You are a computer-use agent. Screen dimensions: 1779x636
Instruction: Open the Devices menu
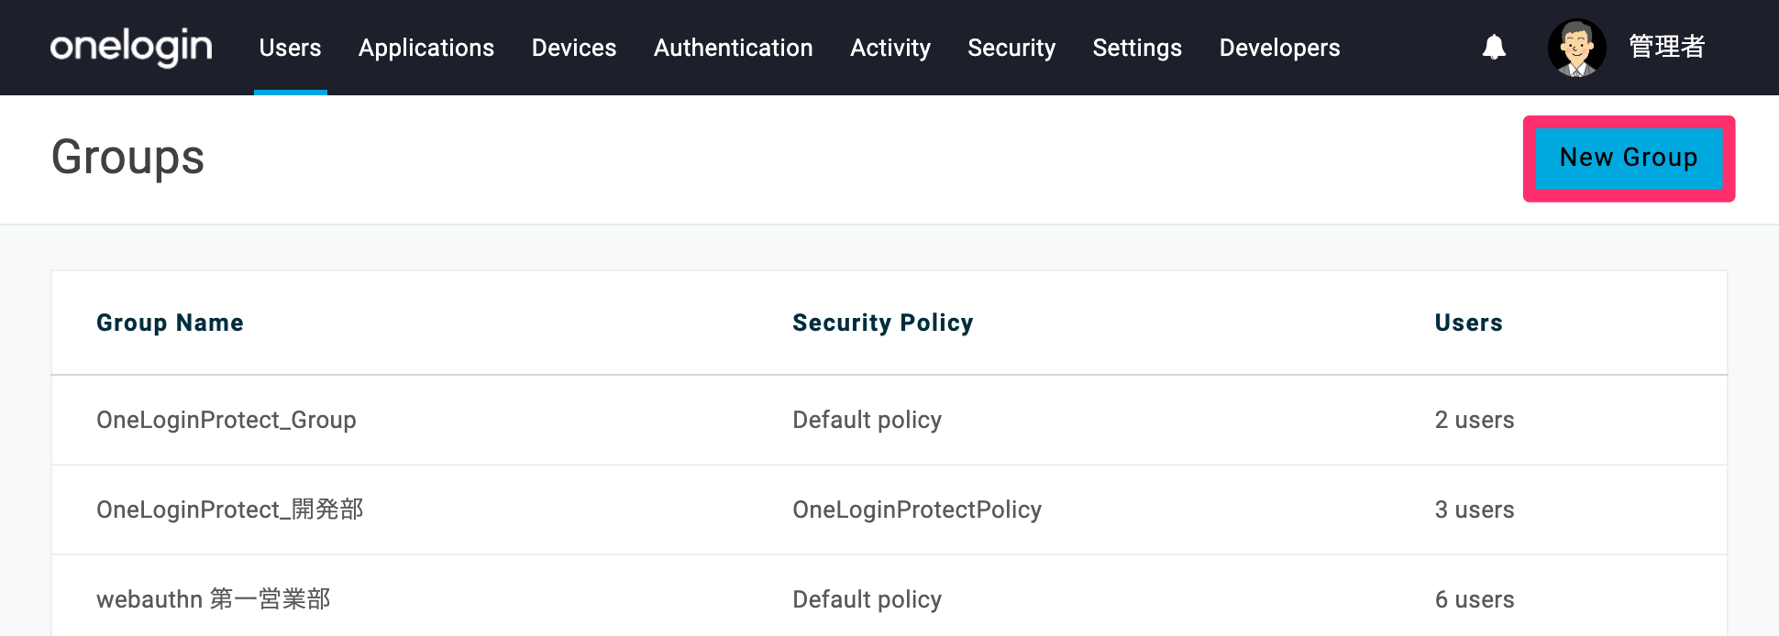(x=574, y=48)
